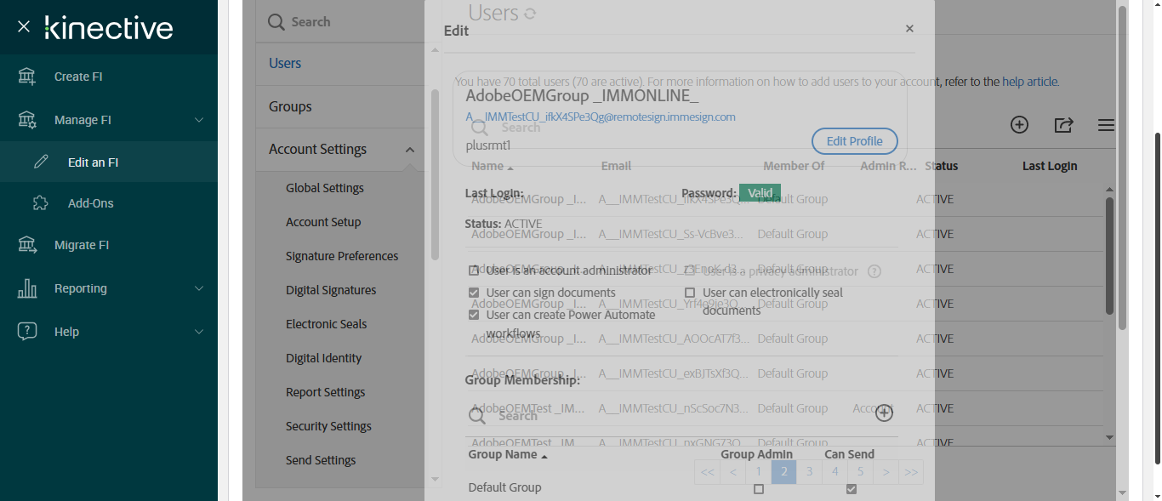
Task: Click the Reporting bar chart icon
Action: pos(27,288)
